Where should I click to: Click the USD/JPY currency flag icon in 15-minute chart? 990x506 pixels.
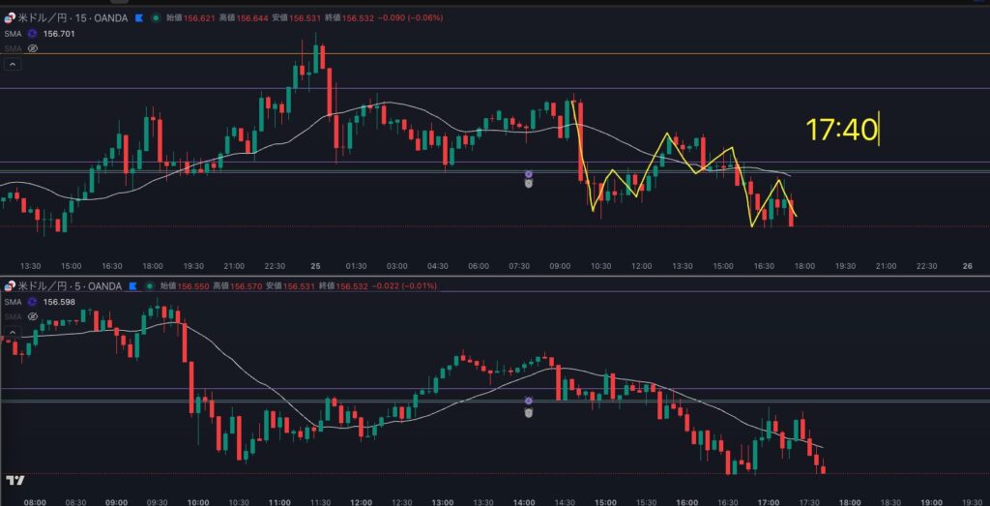tap(11, 17)
